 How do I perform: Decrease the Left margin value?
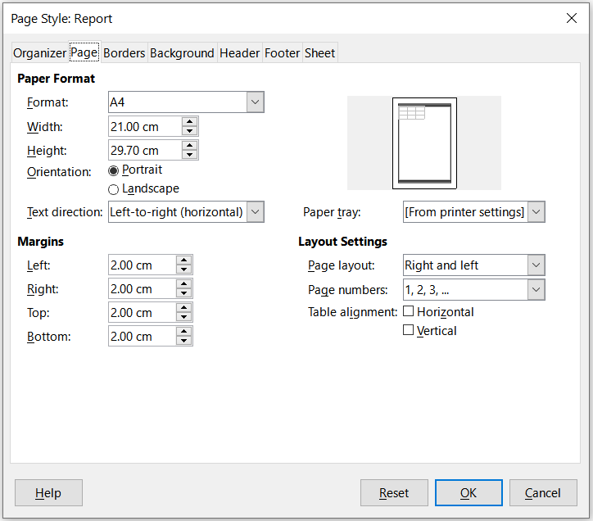183,270
